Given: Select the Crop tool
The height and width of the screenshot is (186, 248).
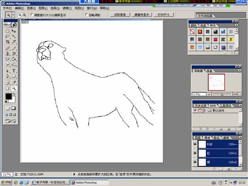Looking at the screenshot, I should (x=8, y=42).
